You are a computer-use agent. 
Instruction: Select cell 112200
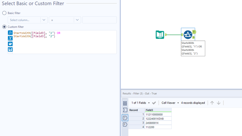tap(158, 127)
